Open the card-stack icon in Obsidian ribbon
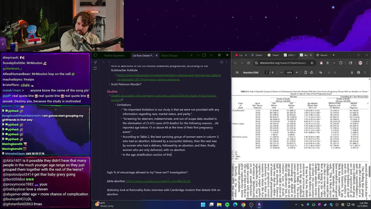 coord(95,69)
